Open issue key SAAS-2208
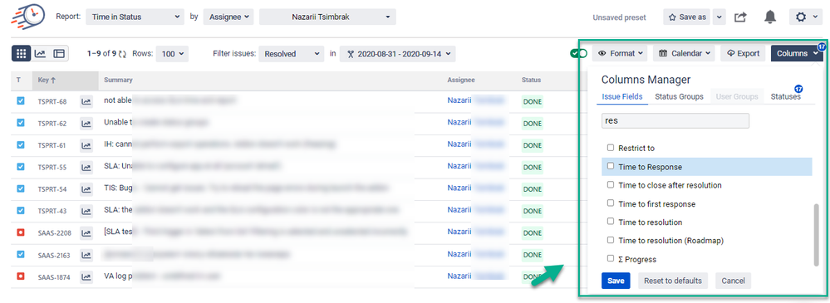This screenshot has width=830, height=303. click(55, 233)
